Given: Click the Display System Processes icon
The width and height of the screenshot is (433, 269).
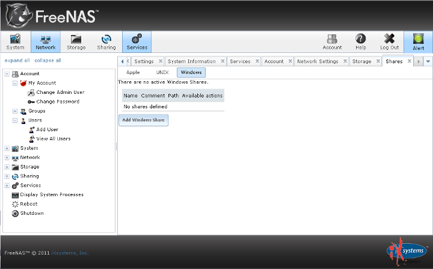Looking at the screenshot, I should [15, 195].
